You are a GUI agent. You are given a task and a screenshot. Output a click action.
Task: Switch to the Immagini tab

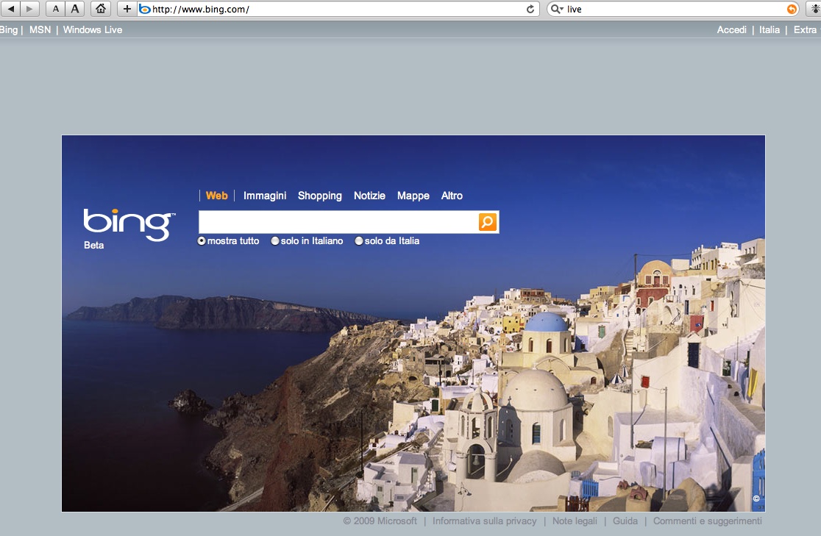pos(265,196)
